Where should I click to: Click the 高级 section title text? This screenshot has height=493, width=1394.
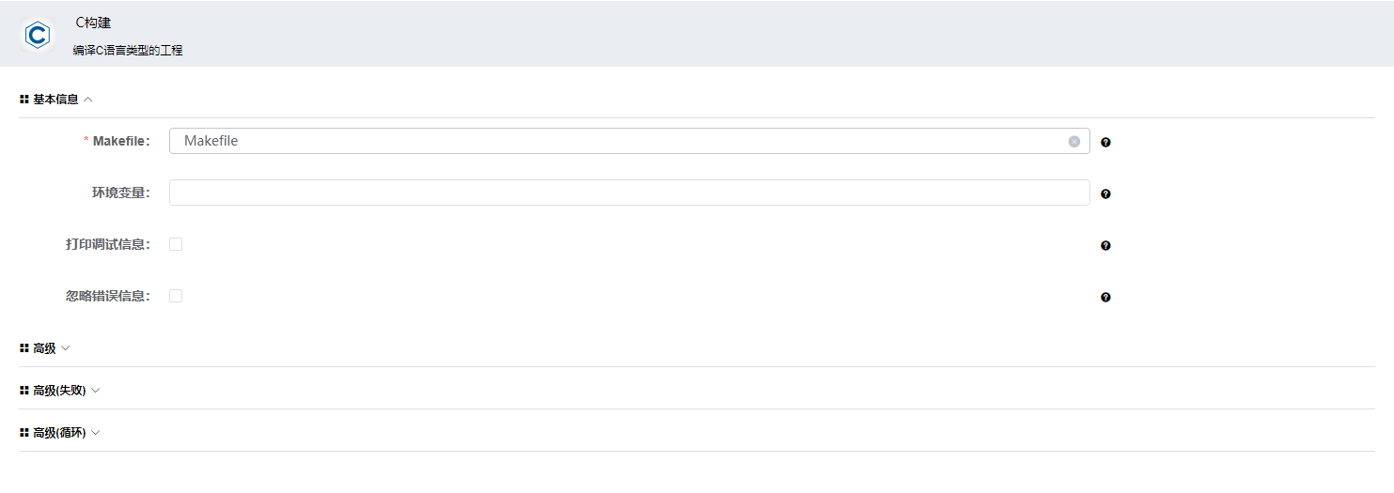click(44, 348)
